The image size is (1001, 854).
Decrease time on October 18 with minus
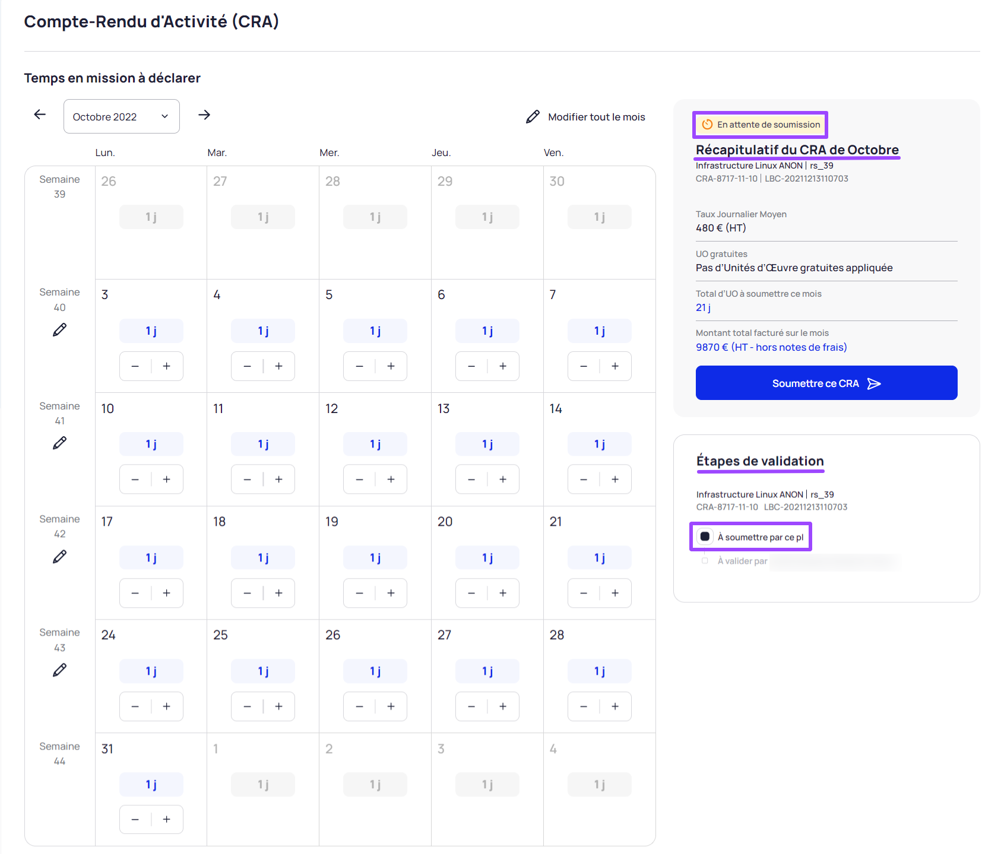coord(248,593)
